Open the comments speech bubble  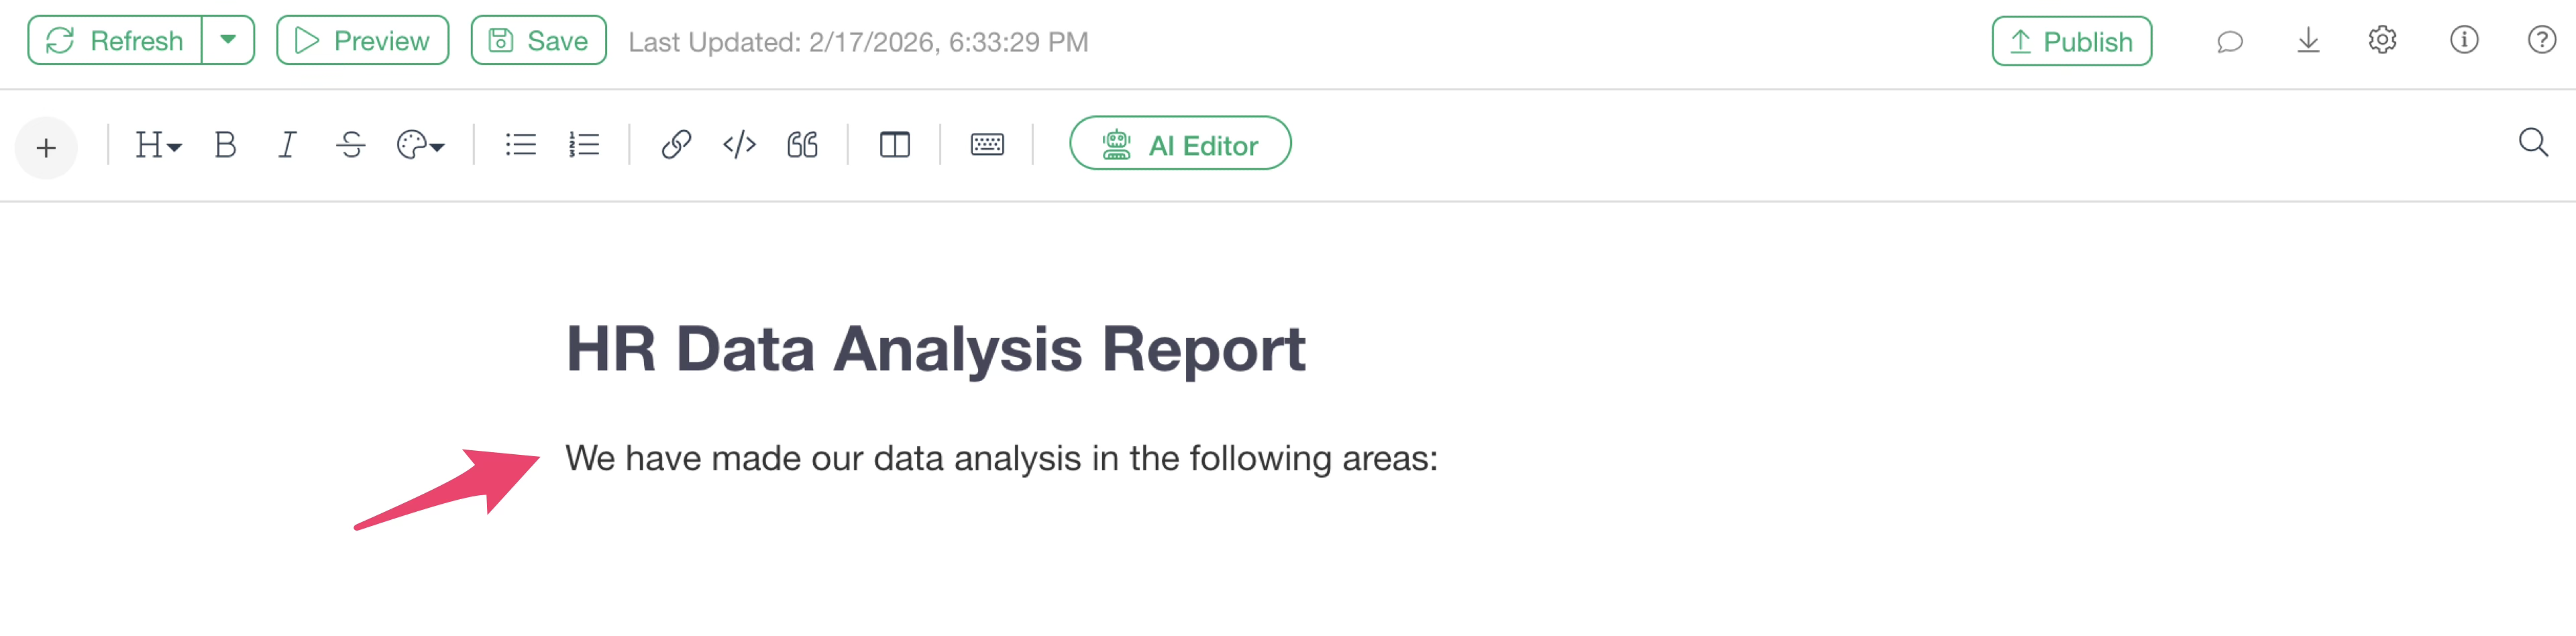click(x=2229, y=41)
